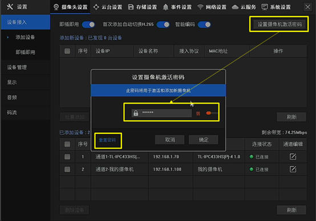316x221 pixels.
Task: Check select-all box in added devices table
Action: point(67,144)
